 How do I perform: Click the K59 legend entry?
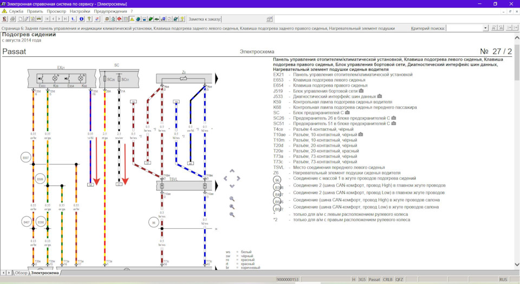(x=333, y=102)
